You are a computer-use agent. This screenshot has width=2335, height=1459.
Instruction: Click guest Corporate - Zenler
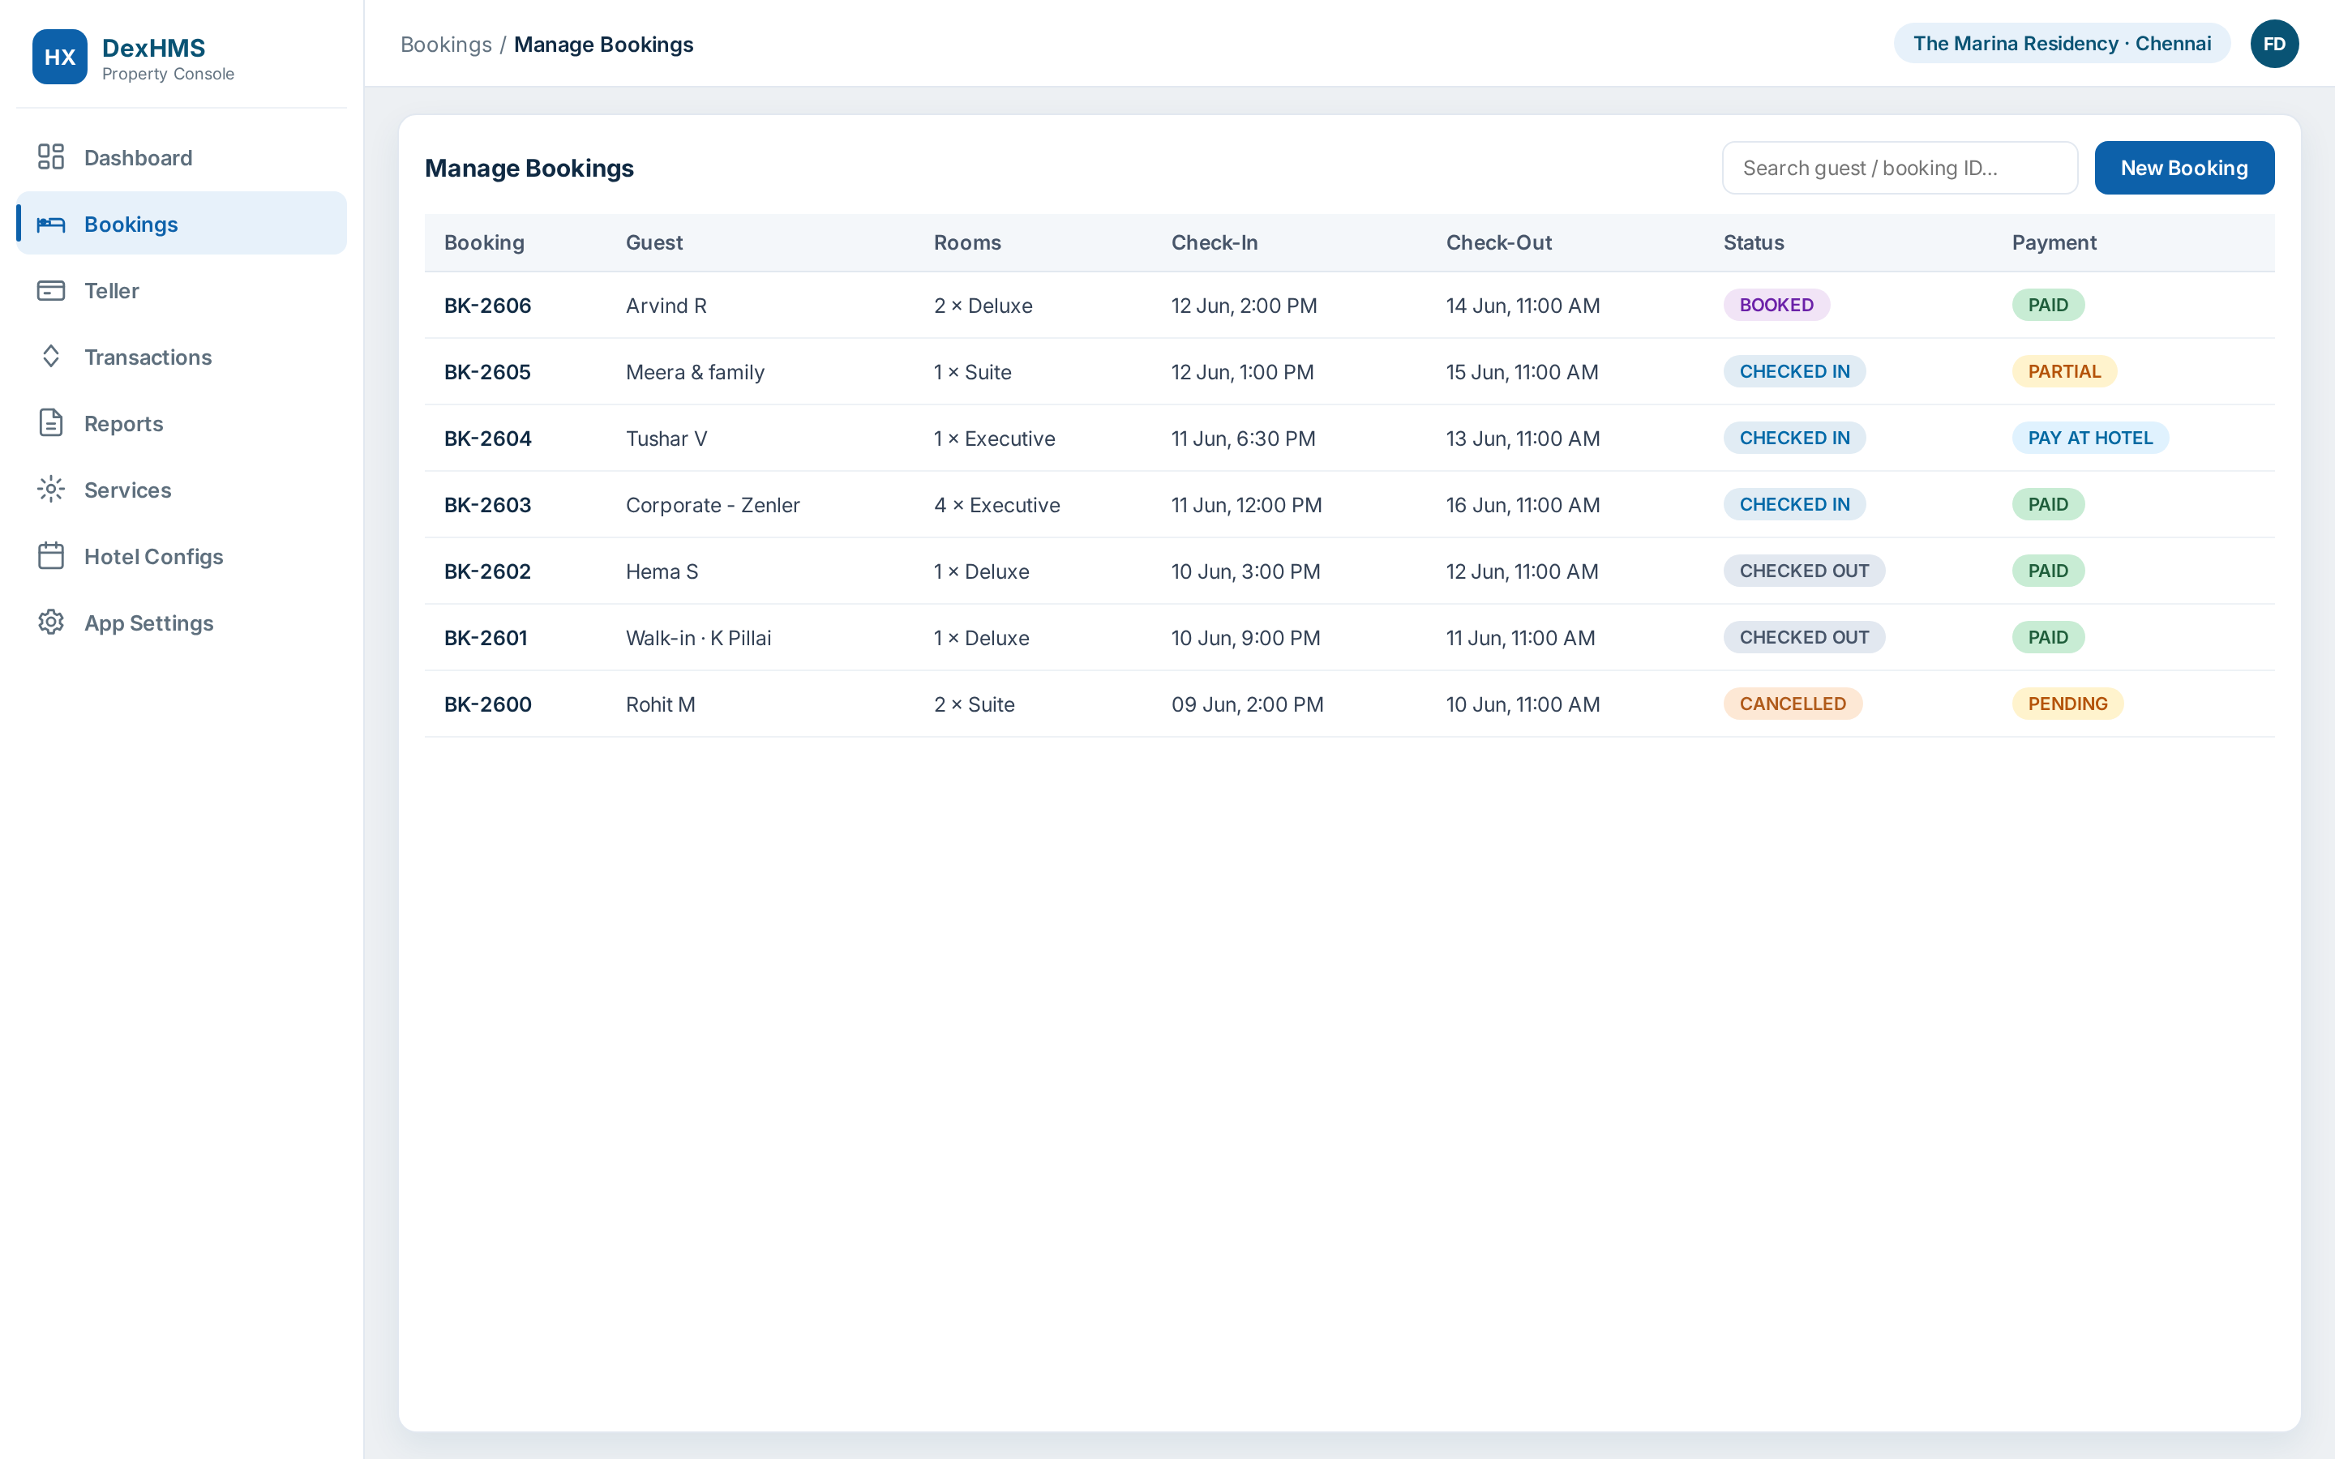[712, 506]
